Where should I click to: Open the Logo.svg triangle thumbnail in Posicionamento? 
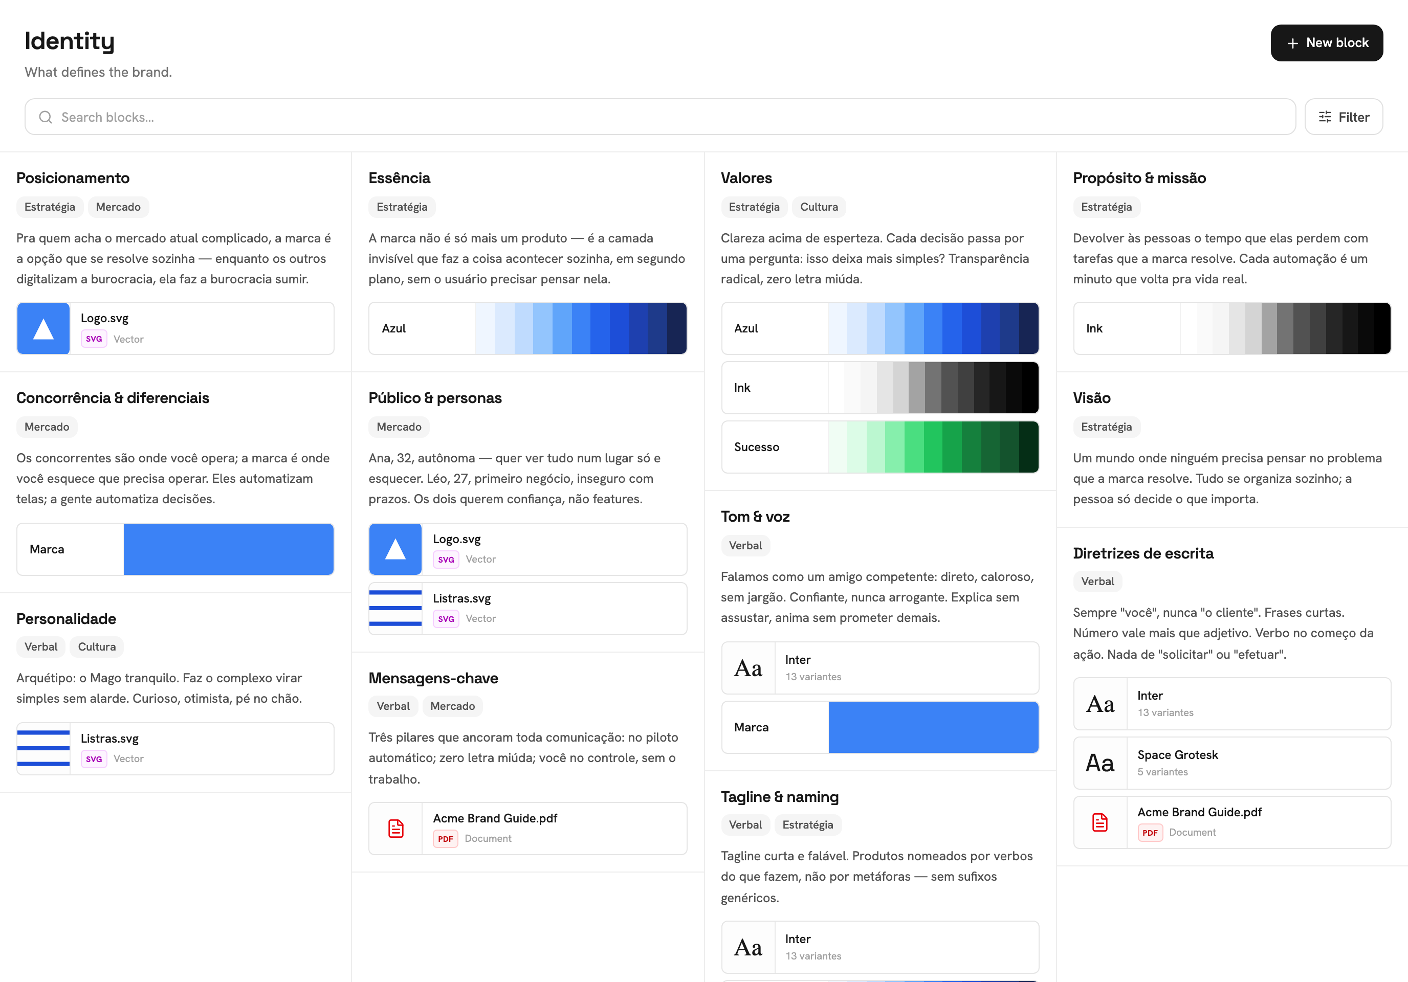pyautogui.click(x=43, y=328)
